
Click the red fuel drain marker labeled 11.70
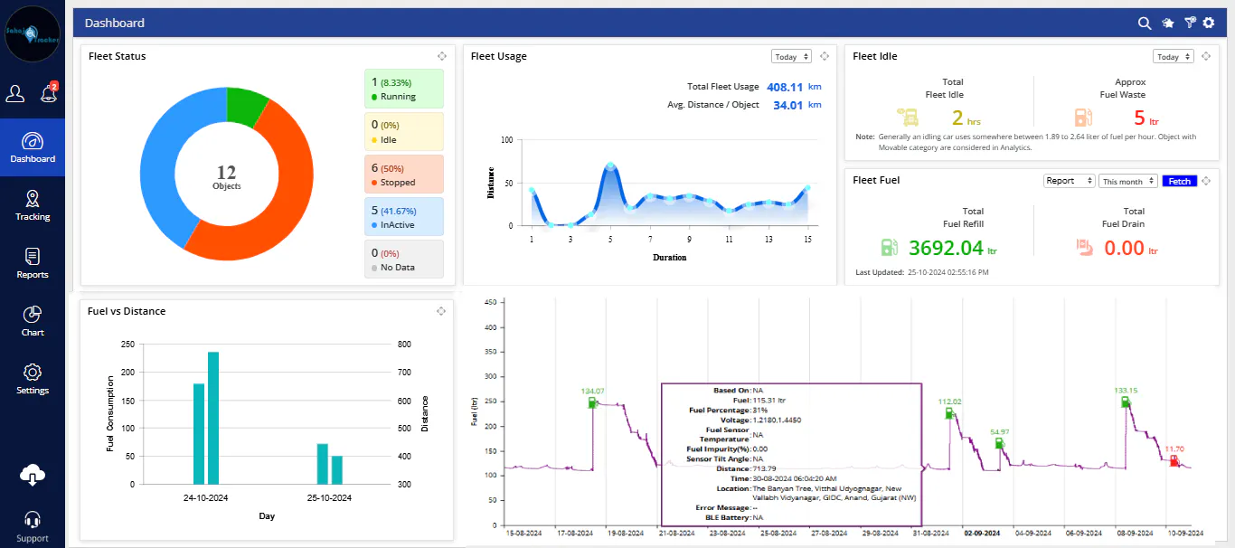click(x=1174, y=460)
